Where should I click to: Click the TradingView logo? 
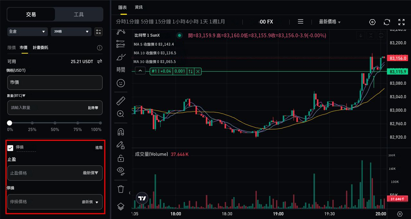pos(142,198)
